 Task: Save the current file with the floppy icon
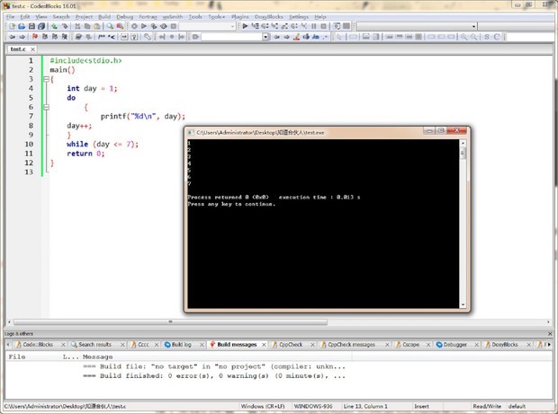coord(31,26)
